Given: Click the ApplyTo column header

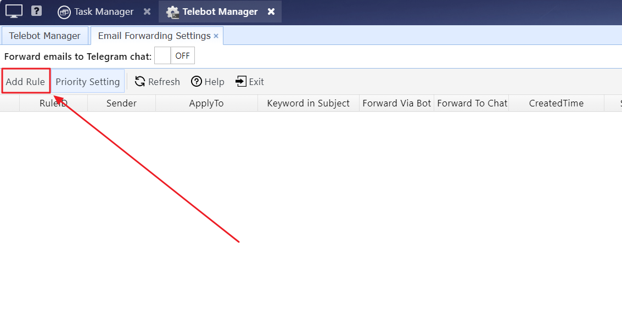Looking at the screenshot, I should (x=206, y=103).
